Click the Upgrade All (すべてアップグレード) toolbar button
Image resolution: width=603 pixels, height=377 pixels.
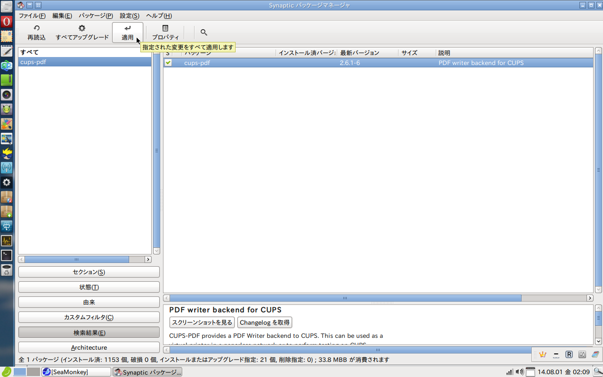tap(82, 33)
